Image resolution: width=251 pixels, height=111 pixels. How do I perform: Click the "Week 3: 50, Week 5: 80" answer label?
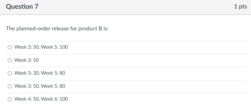click(40, 86)
